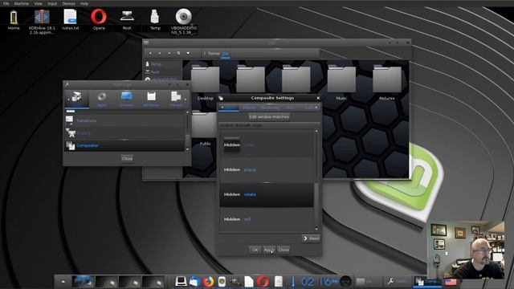Select the Hidden roll style entry
Image resolution: width=514 pixels, height=289 pixels.
tap(267, 219)
